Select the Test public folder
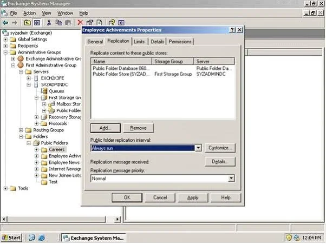 coord(53,182)
